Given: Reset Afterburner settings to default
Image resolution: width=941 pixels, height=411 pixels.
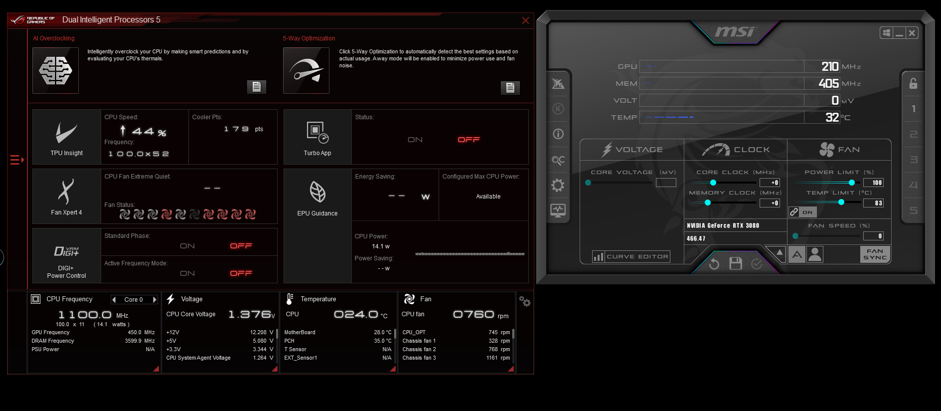Looking at the screenshot, I should 714,263.
